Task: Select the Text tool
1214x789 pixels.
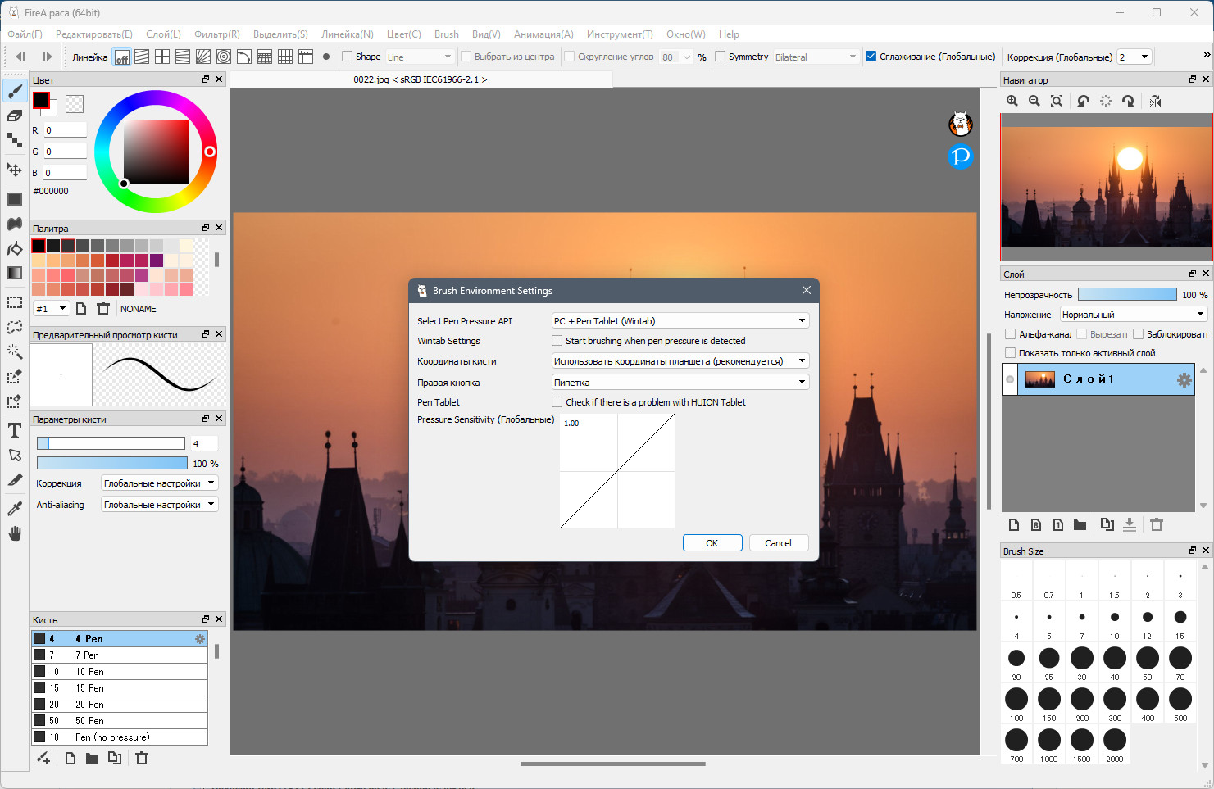Action: pyautogui.click(x=15, y=430)
